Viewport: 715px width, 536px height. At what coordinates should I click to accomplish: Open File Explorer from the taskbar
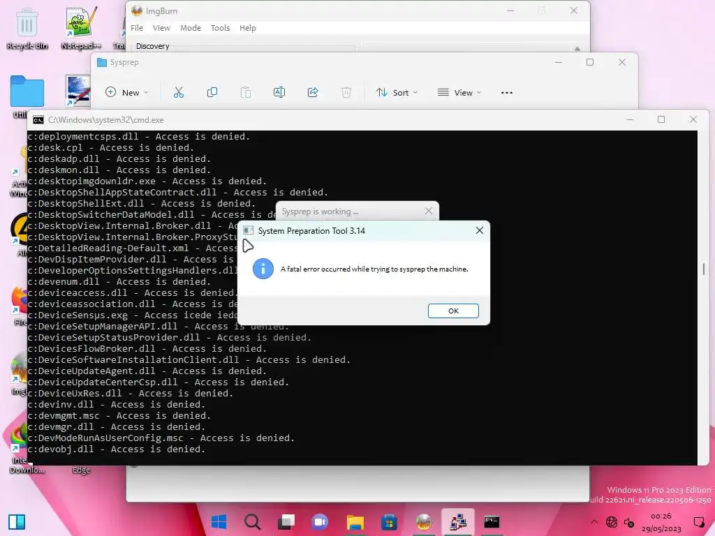click(x=355, y=522)
